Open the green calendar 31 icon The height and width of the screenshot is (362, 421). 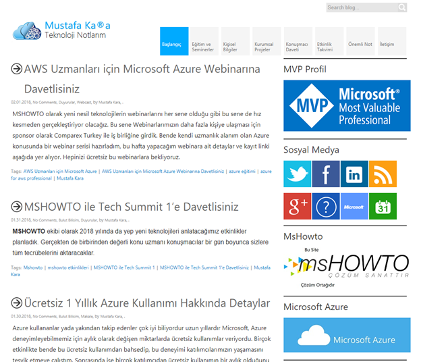383,206
